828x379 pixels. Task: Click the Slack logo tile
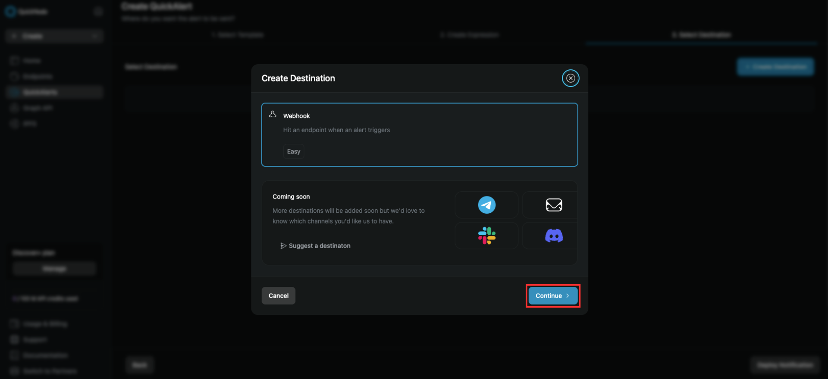[x=486, y=236]
